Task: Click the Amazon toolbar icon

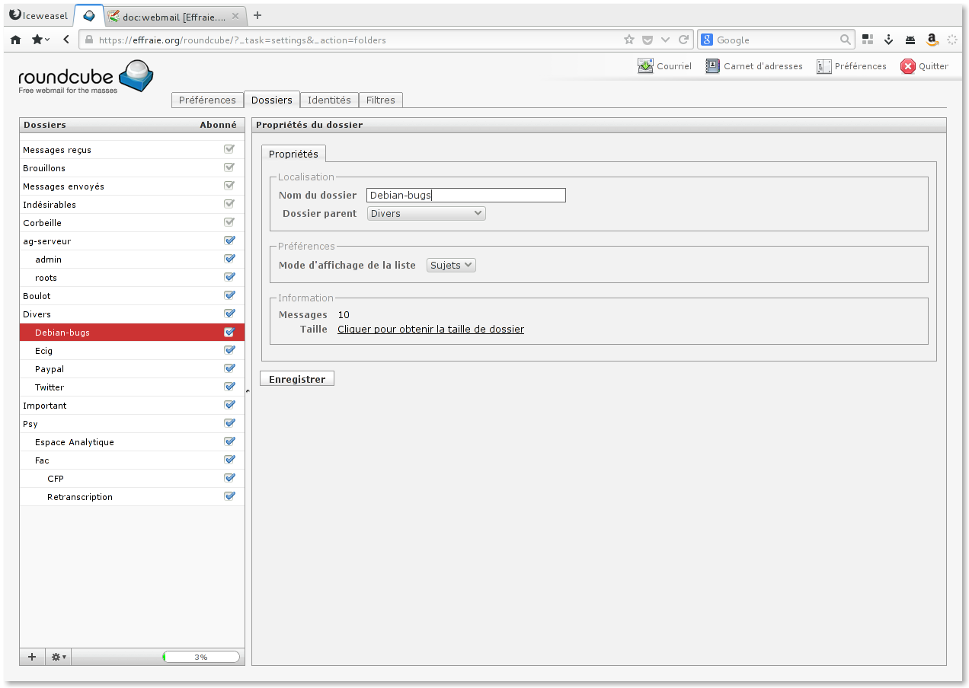Action: click(x=931, y=40)
